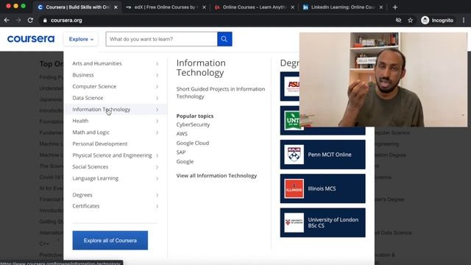Close the LinkedIn Learning tab
This screenshot has width=471, height=265.
(x=381, y=7)
